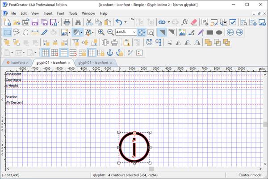Switch to the first iconfont tab
The width and height of the screenshot is (268, 179).
coord(18,62)
